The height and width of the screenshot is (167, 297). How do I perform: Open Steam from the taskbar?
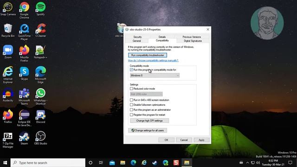[x=155, y=163]
